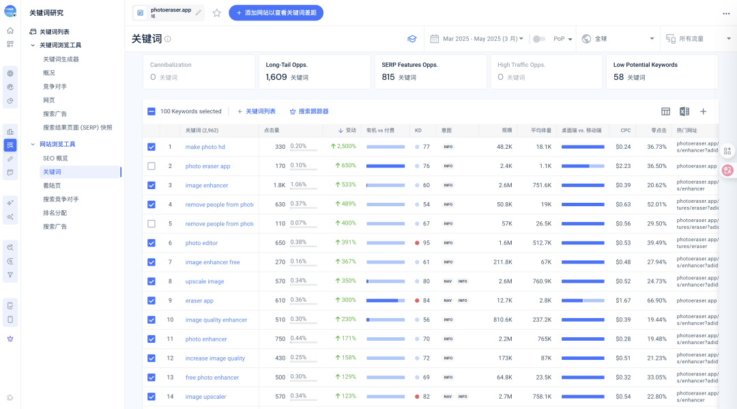Deselect all keywords with header checkbox

pos(151,111)
